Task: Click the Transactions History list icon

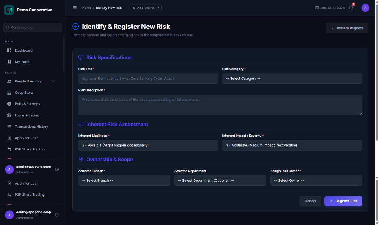Action: click(x=9, y=127)
